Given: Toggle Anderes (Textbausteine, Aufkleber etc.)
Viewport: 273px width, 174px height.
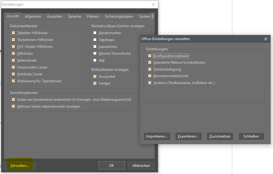Looking at the screenshot, I should (150, 83).
